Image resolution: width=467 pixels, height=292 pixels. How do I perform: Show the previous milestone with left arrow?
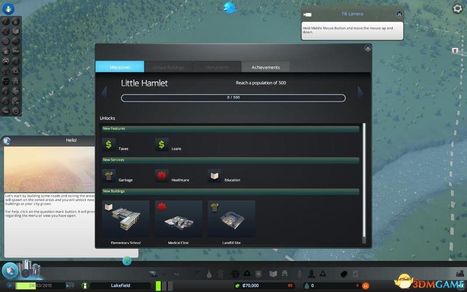point(104,92)
